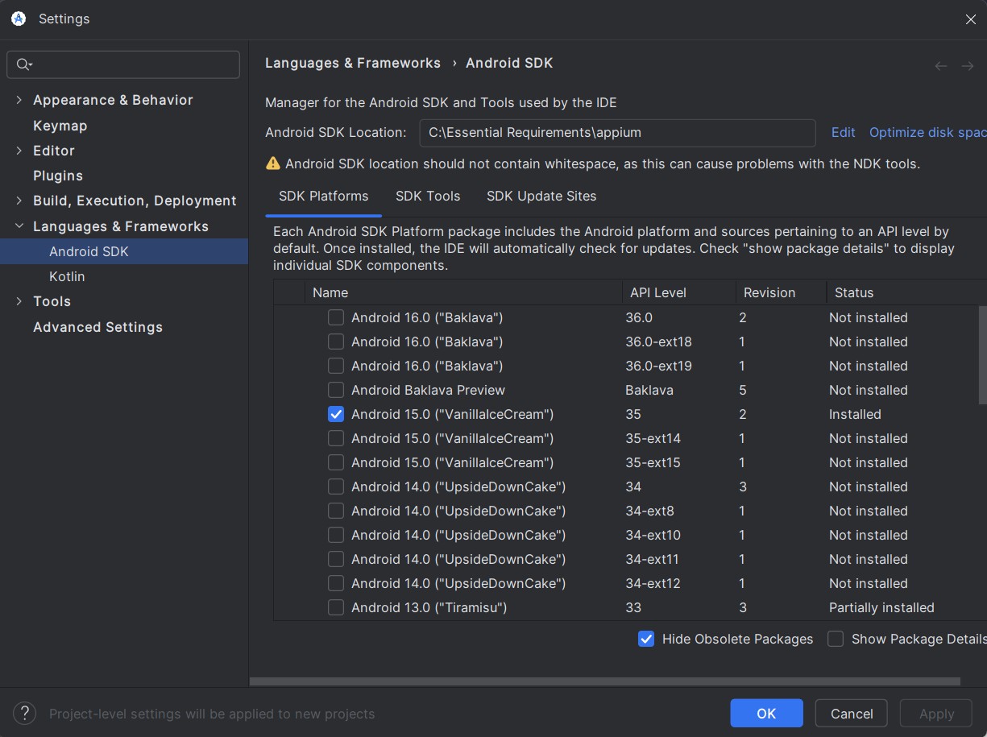Check Android 16.0 Baklava API 36.0

pyautogui.click(x=336, y=317)
